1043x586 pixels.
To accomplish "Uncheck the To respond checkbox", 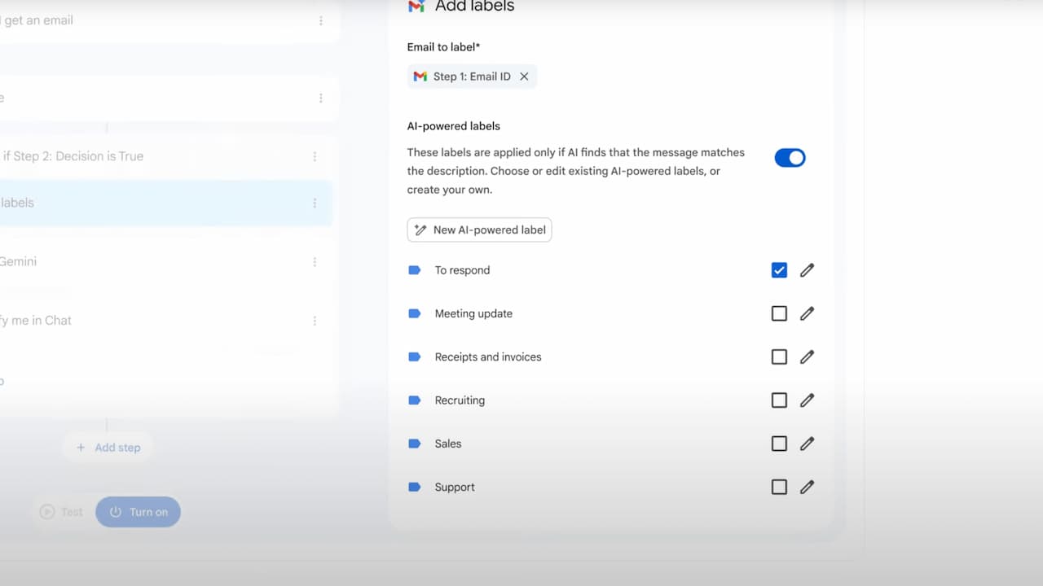I will [779, 269].
